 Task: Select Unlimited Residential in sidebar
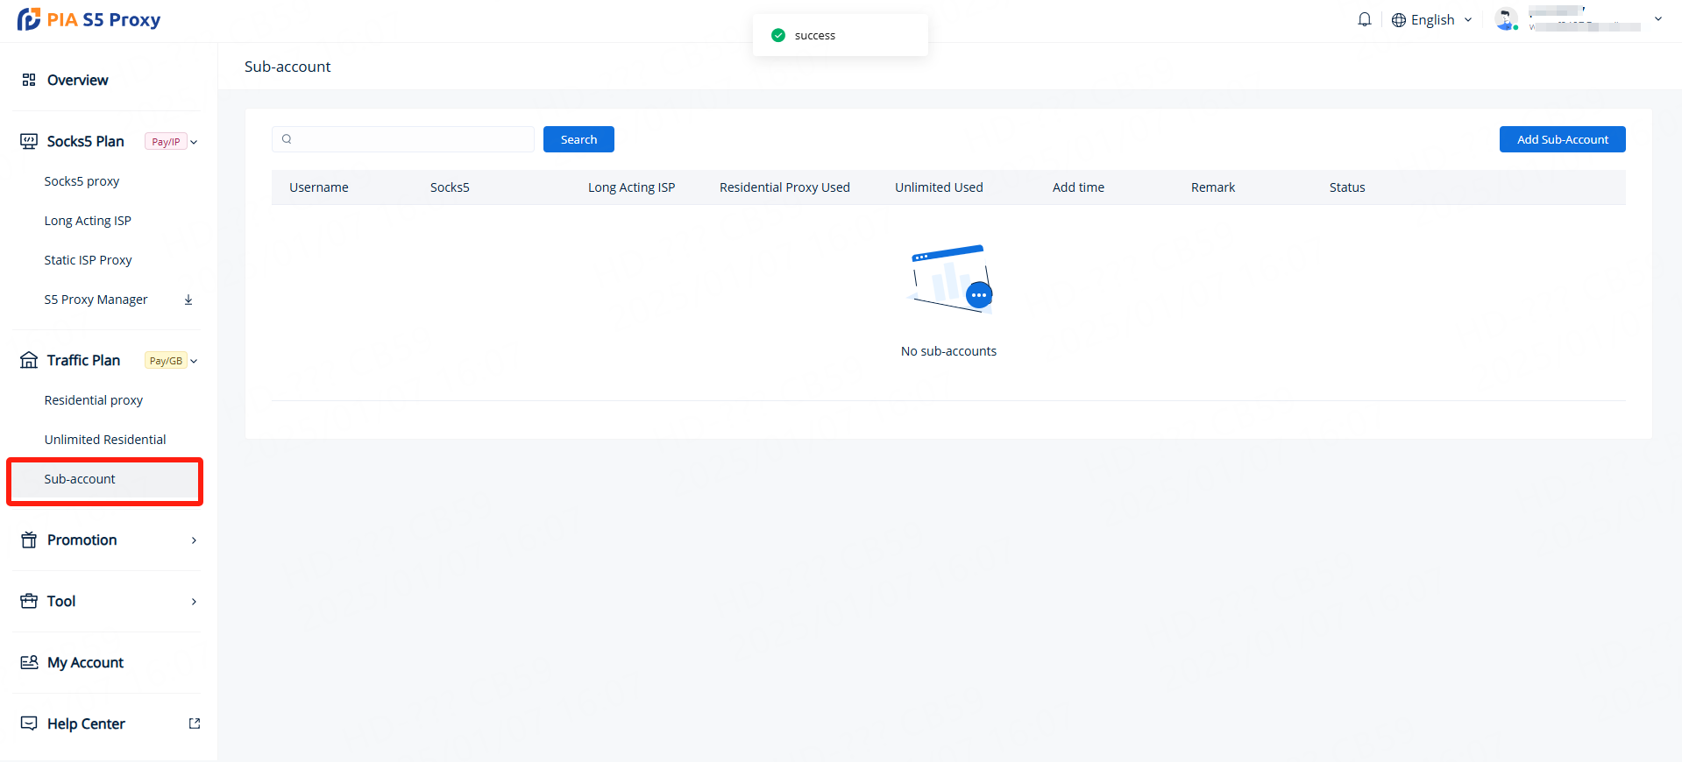[x=105, y=440]
